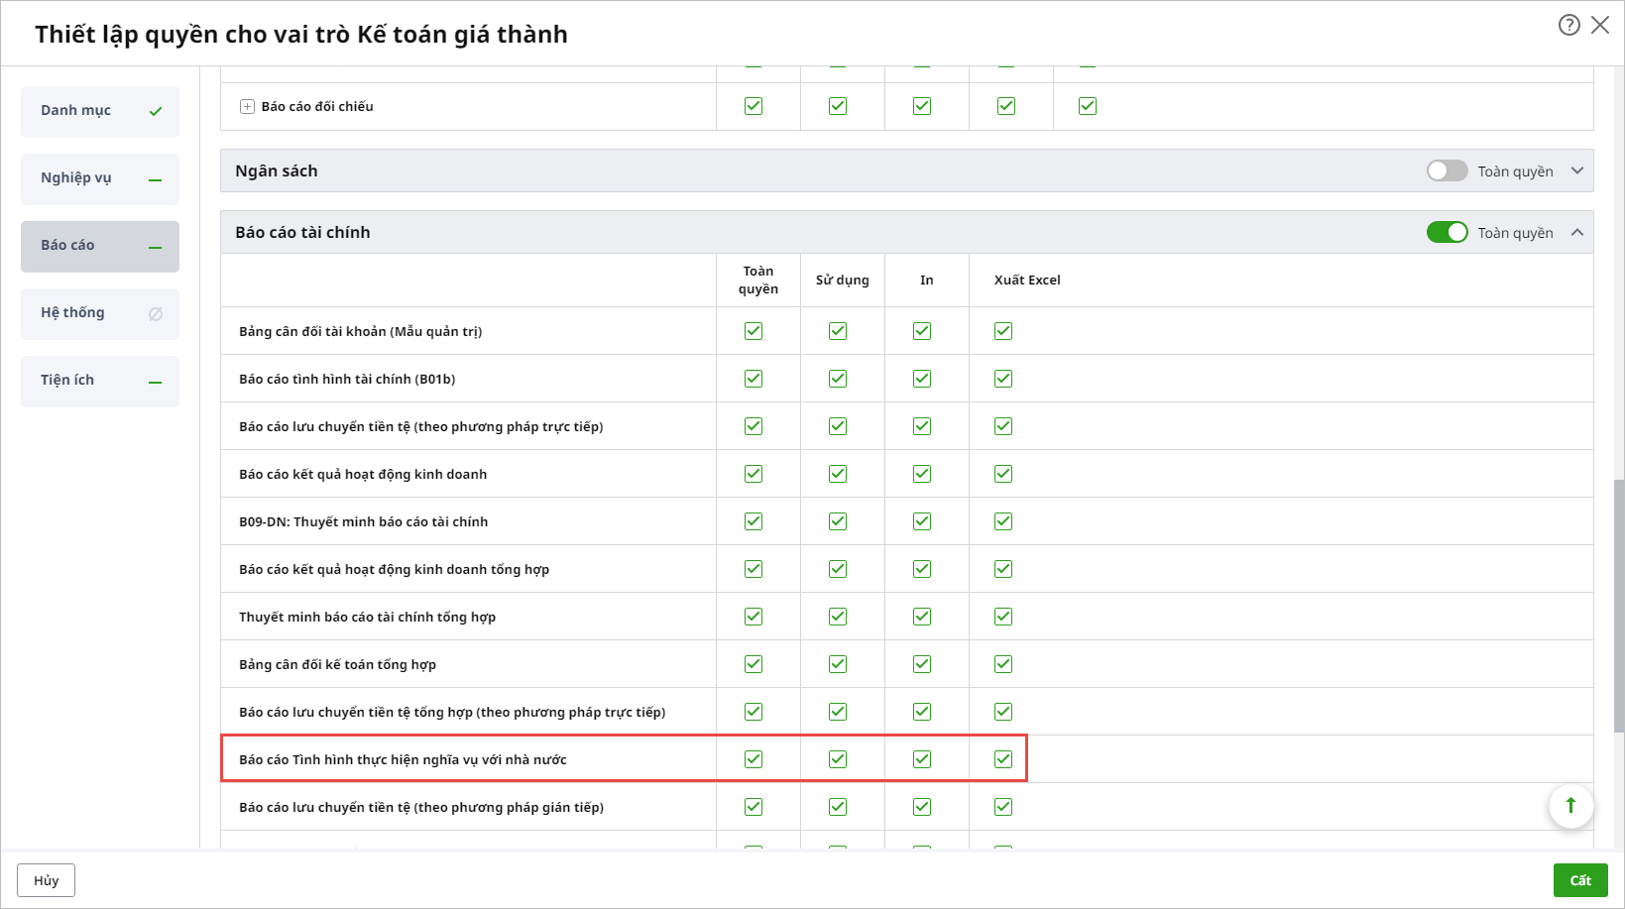The image size is (1625, 909).
Task: Enable Toàn quyền toggle for Ngân sách
Action: tap(1447, 170)
